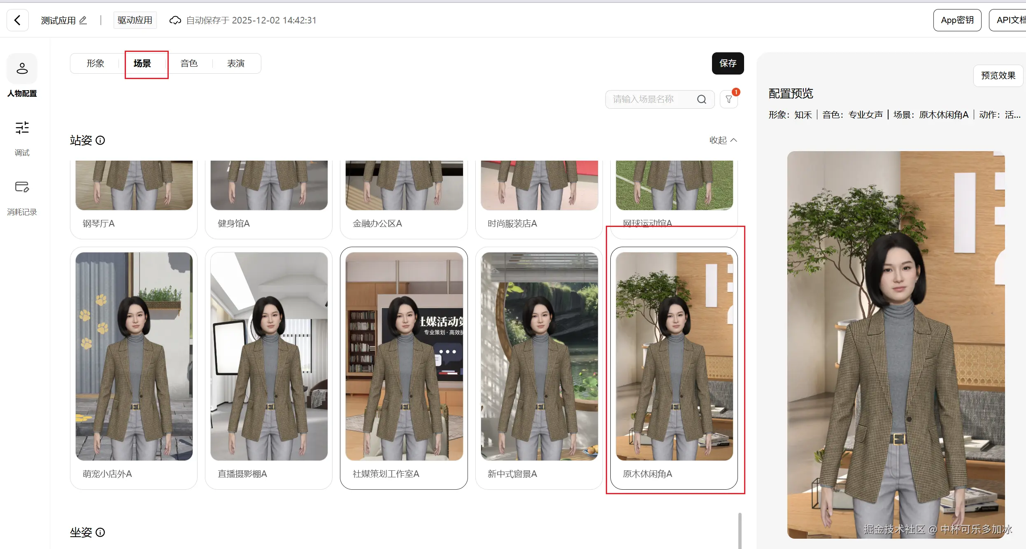Click the black 保存 button

728,63
